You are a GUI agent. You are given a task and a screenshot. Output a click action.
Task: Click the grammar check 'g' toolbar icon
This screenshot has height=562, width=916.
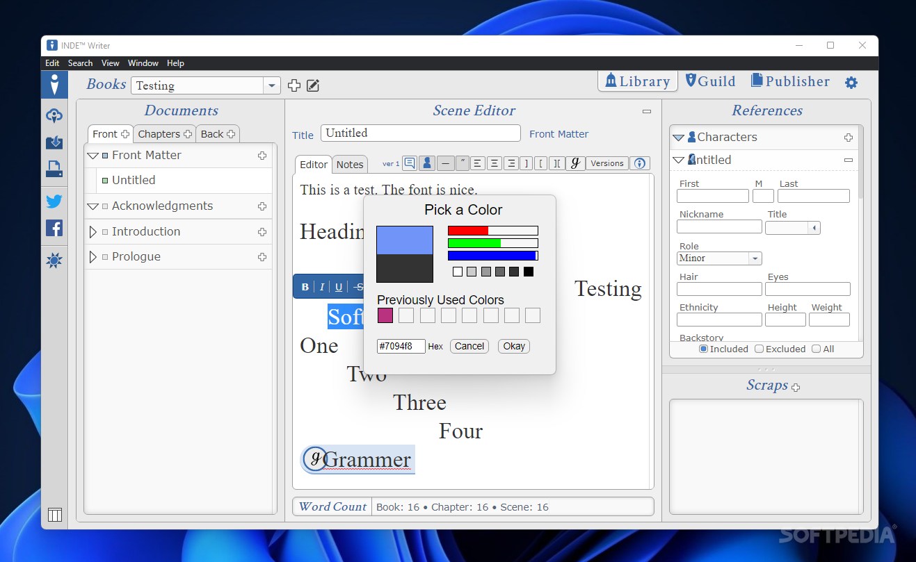(x=574, y=163)
